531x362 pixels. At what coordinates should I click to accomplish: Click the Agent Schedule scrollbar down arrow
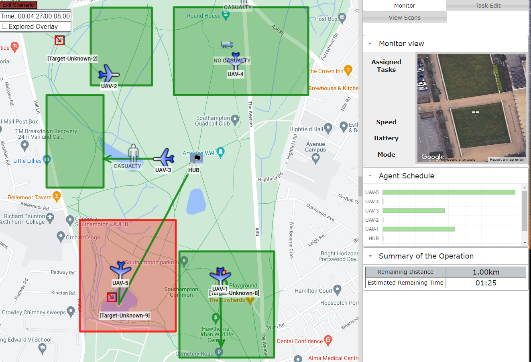tap(525, 243)
